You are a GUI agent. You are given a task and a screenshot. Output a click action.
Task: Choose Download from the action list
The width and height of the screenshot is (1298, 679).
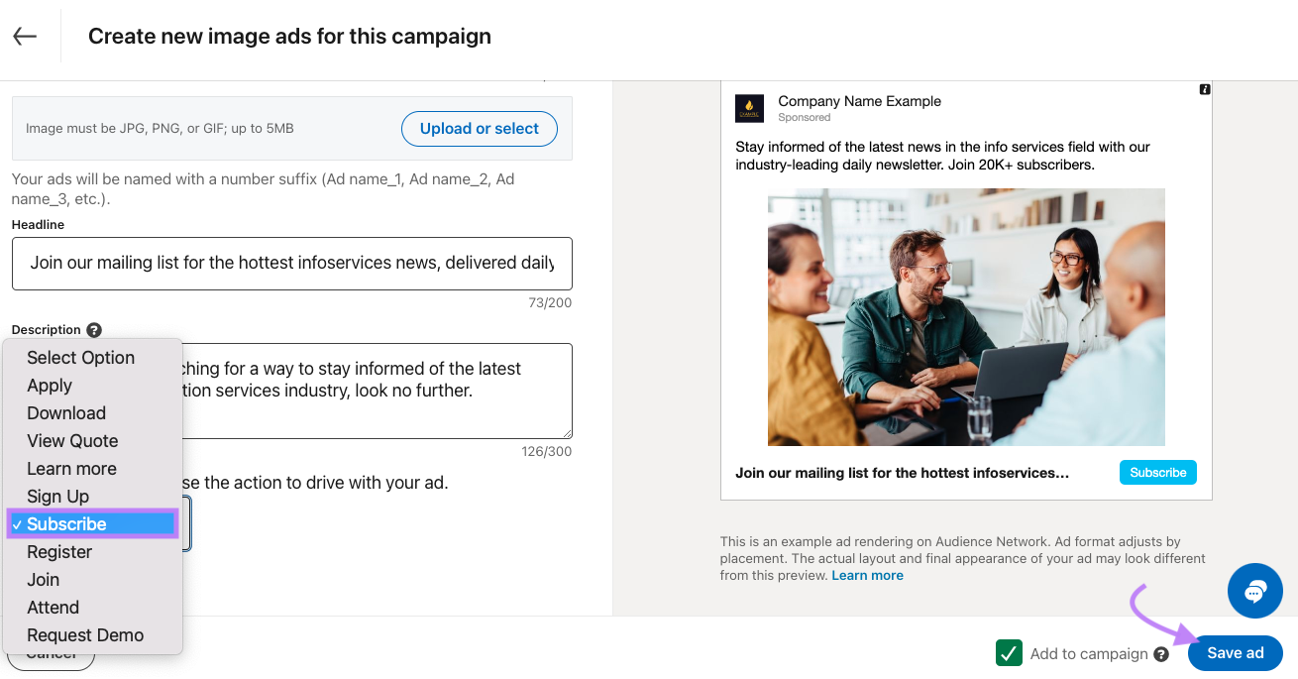[x=65, y=412]
